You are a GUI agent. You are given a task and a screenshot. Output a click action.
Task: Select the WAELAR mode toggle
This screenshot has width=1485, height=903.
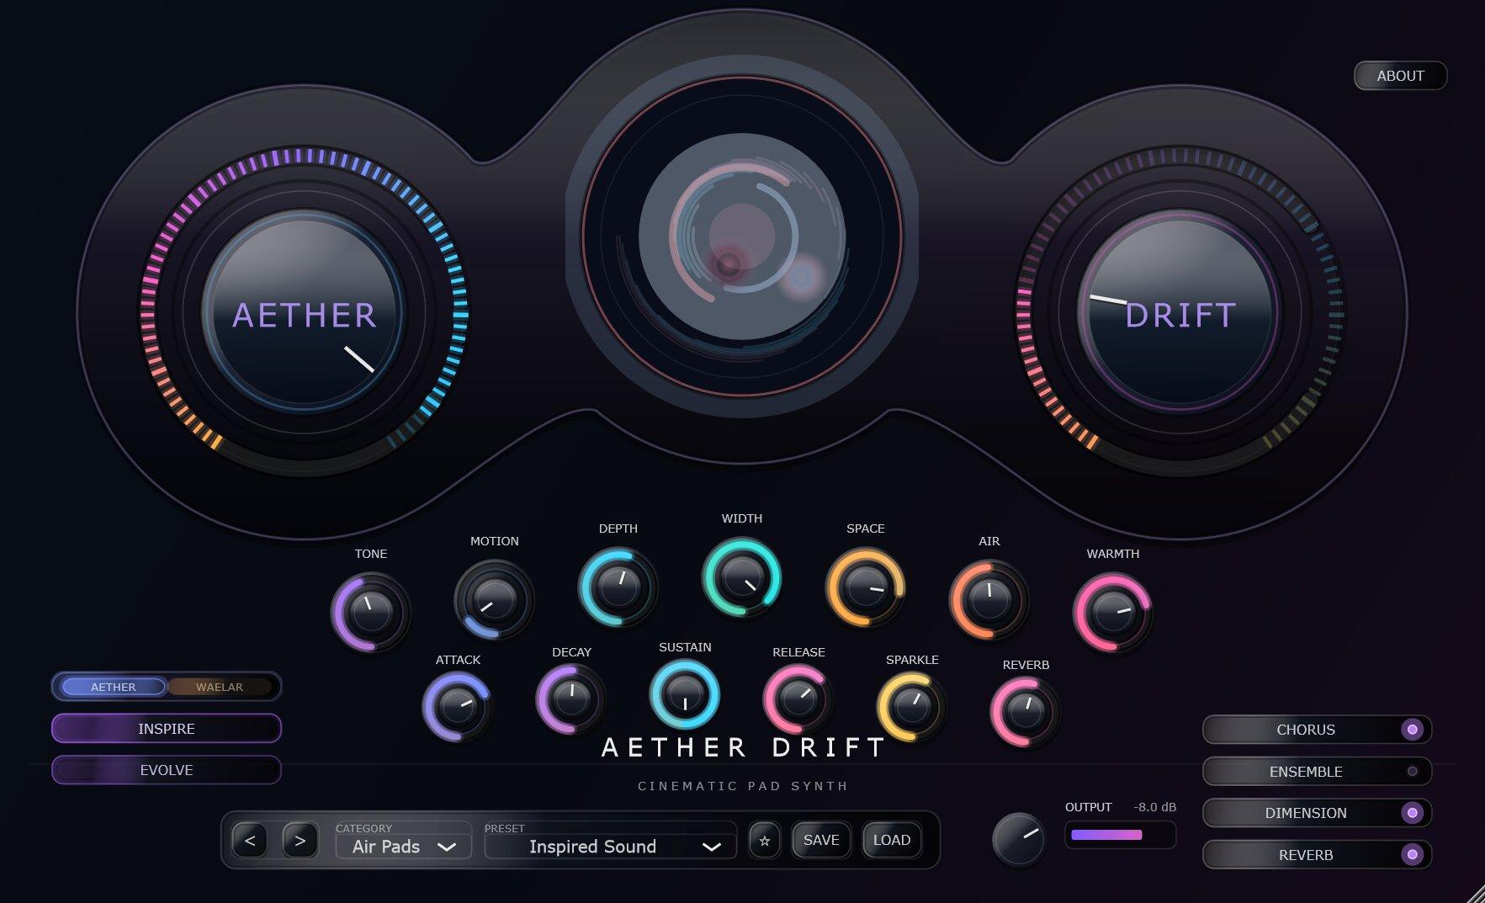pyautogui.click(x=220, y=687)
